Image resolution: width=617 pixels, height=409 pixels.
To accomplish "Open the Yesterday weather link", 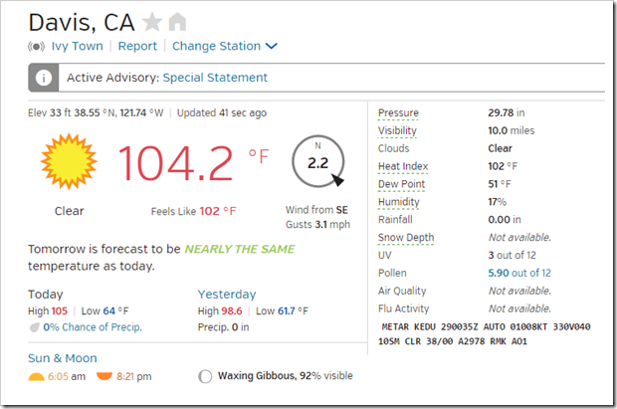I will 226,294.
